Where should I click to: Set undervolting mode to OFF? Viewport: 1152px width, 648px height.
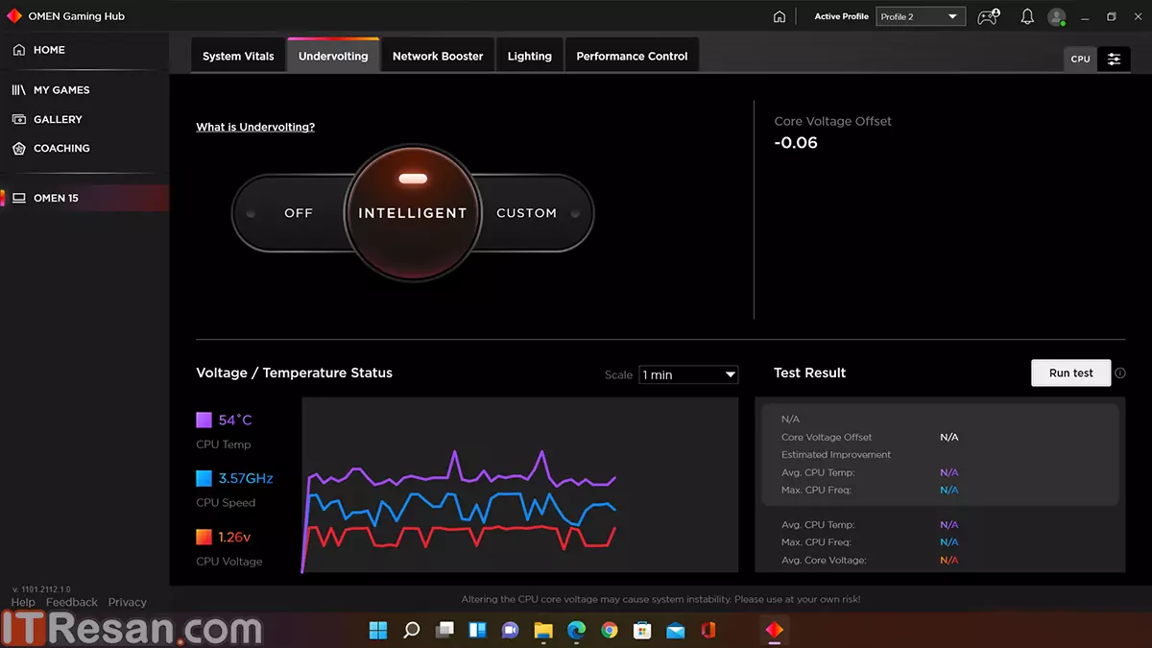pyautogui.click(x=299, y=213)
